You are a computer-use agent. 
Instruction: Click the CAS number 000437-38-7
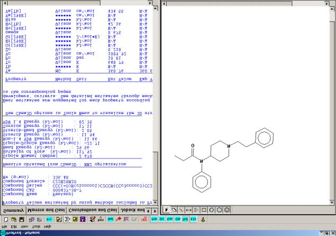67,190
